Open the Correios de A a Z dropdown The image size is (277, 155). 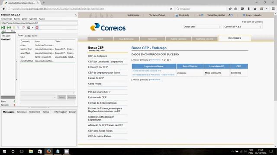[x=243, y=27]
